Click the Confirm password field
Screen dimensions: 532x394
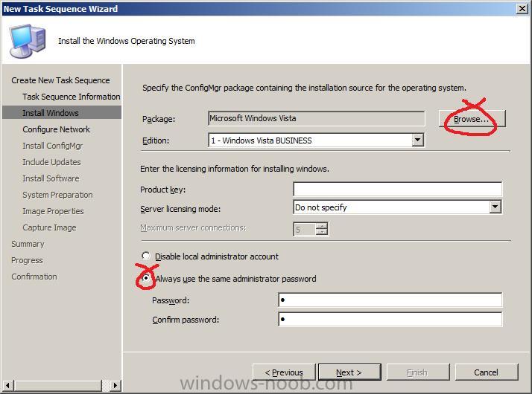pos(390,319)
